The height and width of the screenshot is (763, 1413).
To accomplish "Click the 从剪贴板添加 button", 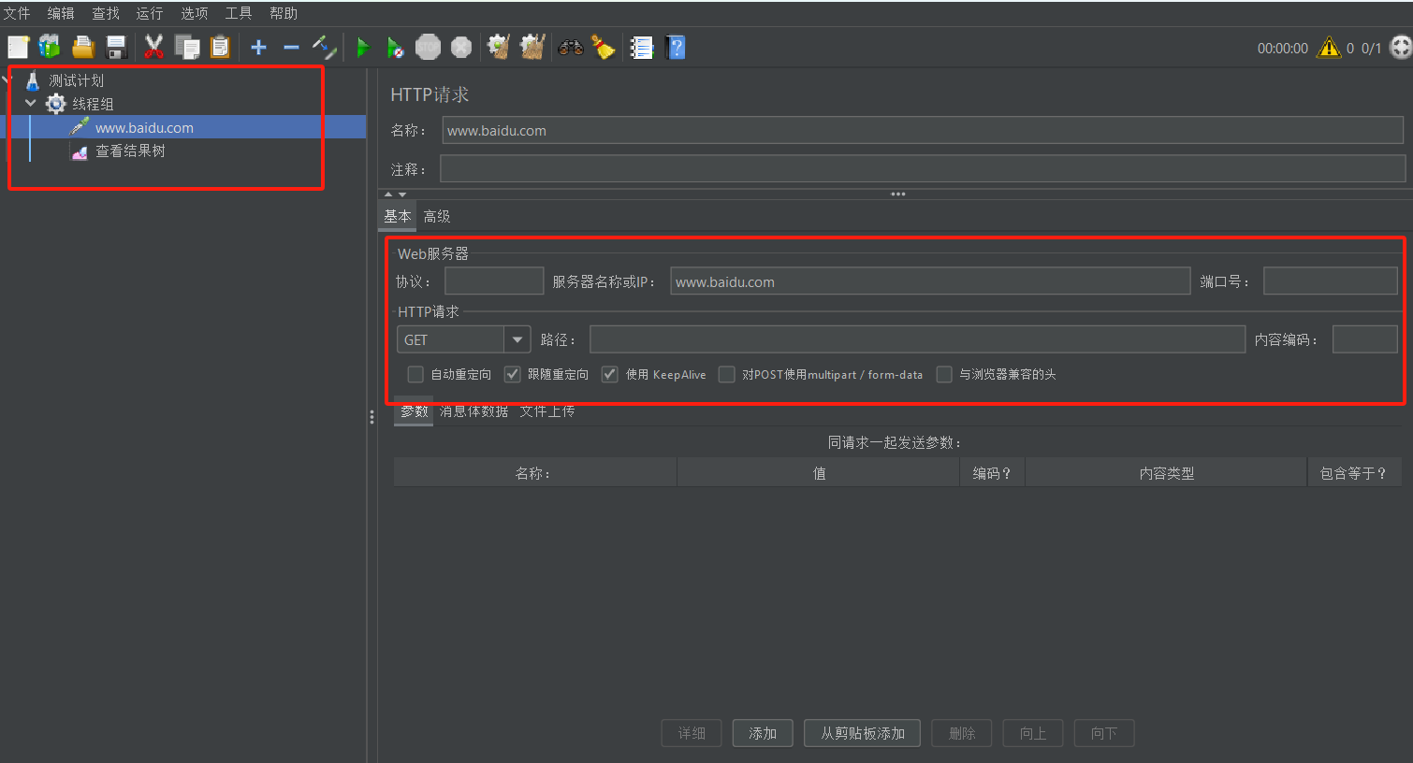I will point(863,733).
